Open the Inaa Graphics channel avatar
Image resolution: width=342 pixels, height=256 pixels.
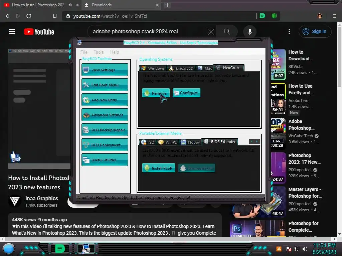click(15, 201)
